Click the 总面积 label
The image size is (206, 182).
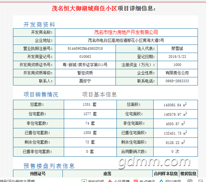tap(134, 104)
